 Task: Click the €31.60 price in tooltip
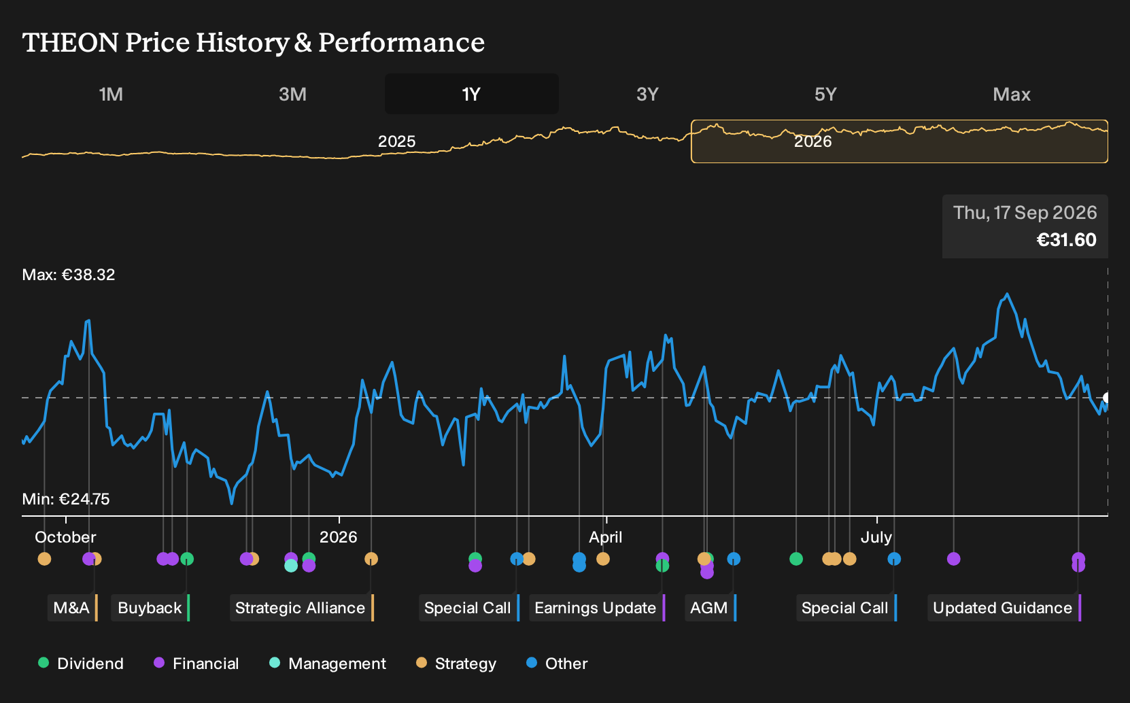1066,239
